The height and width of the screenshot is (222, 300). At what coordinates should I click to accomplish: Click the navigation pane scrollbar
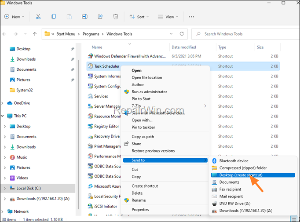(78, 134)
